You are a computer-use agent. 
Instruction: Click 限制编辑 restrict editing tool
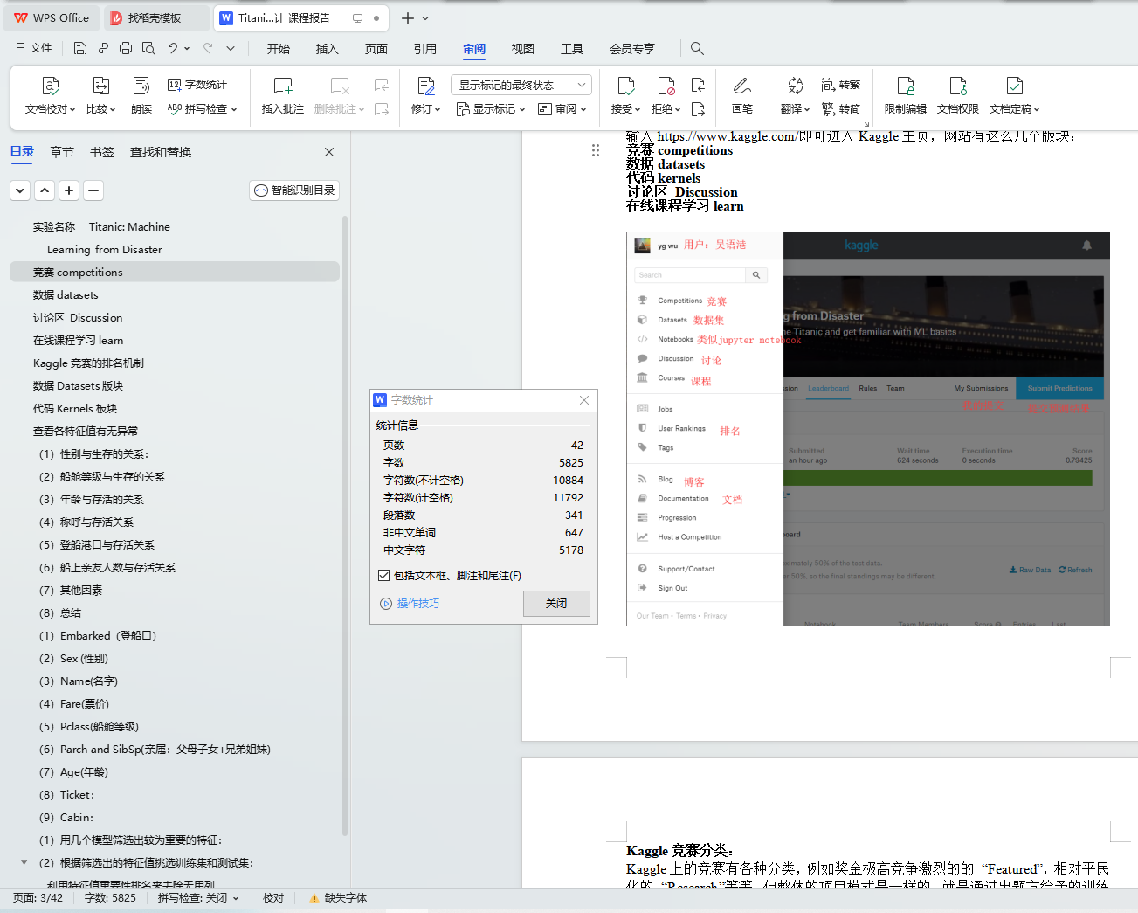click(x=906, y=95)
